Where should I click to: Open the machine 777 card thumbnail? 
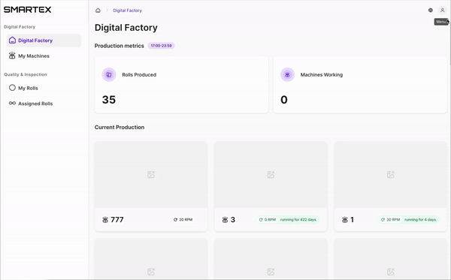tap(151, 175)
